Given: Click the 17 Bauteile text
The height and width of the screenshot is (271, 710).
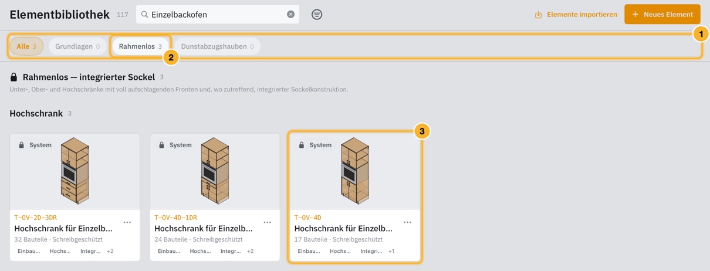Looking at the screenshot, I should tap(311, 239).
